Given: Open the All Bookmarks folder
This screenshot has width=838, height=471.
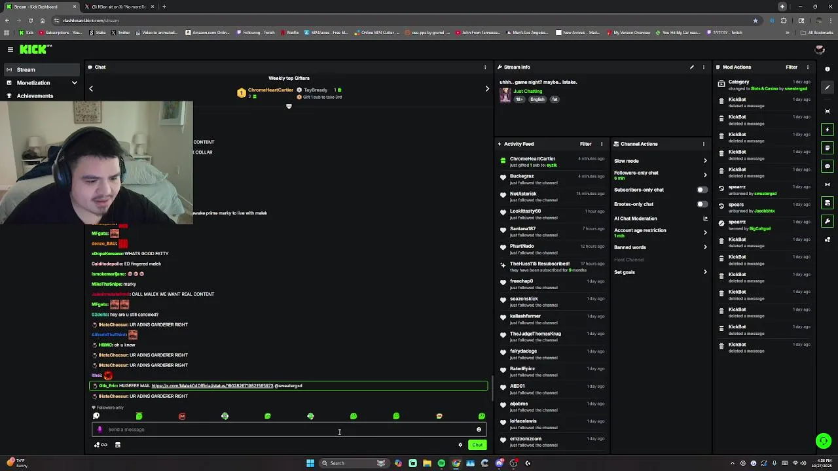Looking at the screenshot, I should pyautogui.click(x=817, y=33).
